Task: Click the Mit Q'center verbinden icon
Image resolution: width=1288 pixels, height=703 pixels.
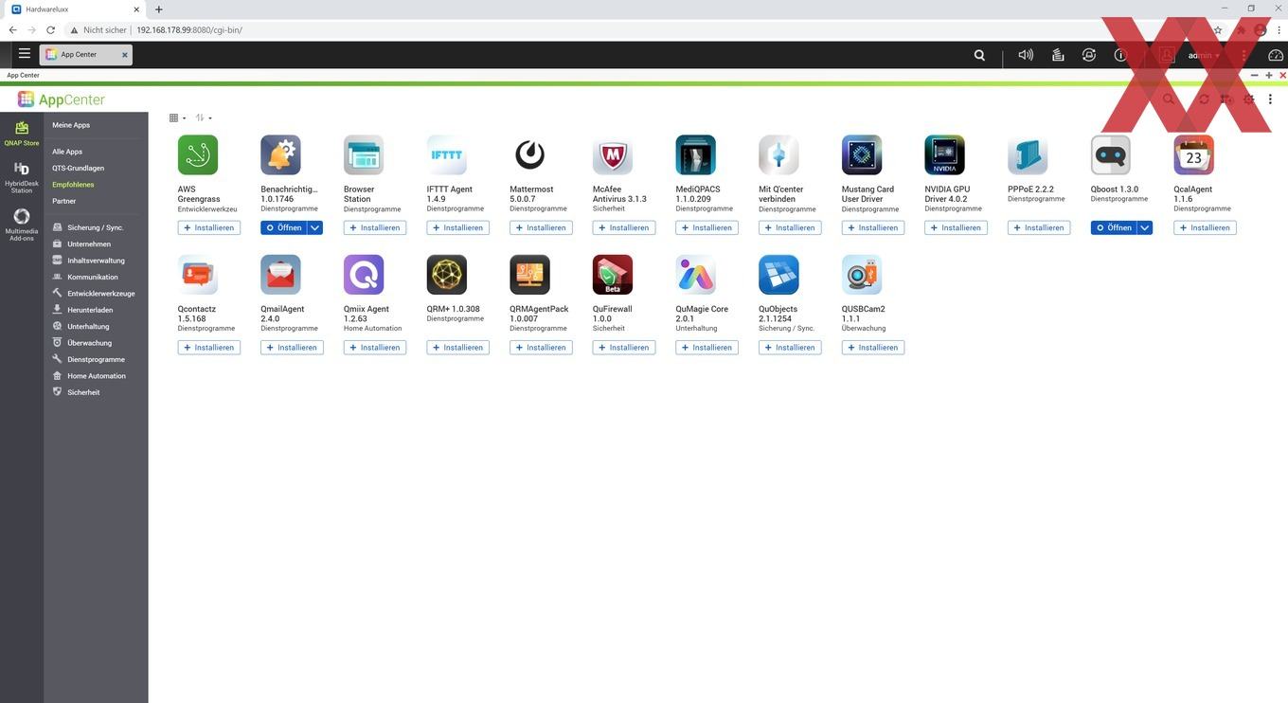Action: tap(778, 155)
